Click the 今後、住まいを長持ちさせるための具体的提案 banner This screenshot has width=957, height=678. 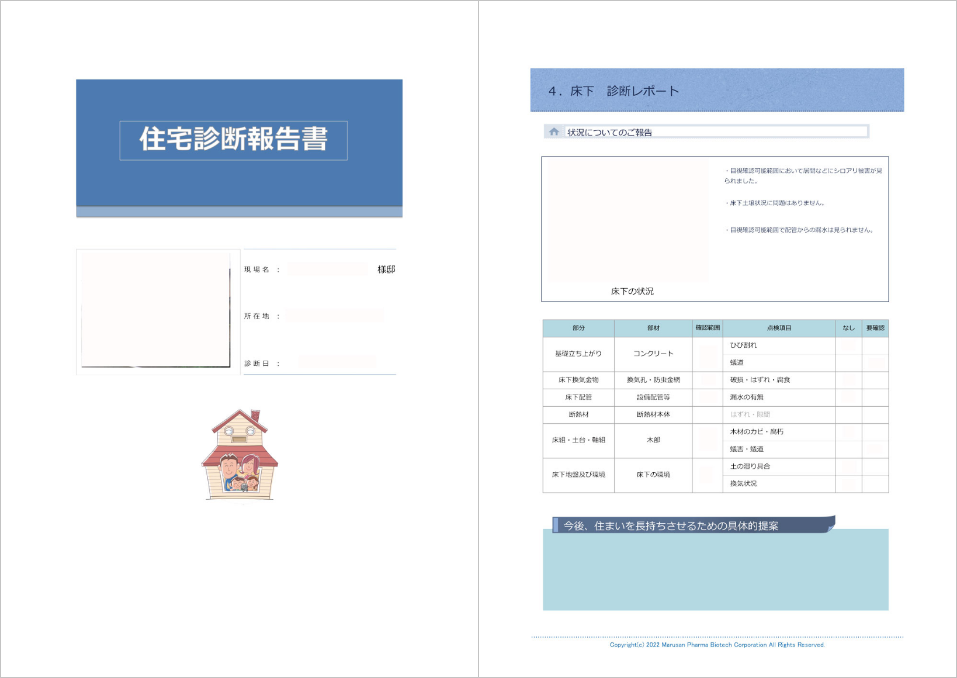[x=694, y=525]
